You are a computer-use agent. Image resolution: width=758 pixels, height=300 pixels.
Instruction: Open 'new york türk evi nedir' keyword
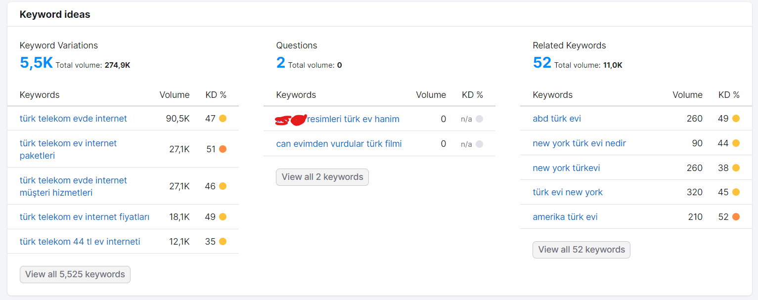tap(579, 143)
